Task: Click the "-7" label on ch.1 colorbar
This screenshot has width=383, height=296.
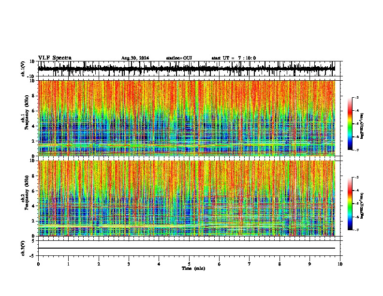Action: click(356, 150)
